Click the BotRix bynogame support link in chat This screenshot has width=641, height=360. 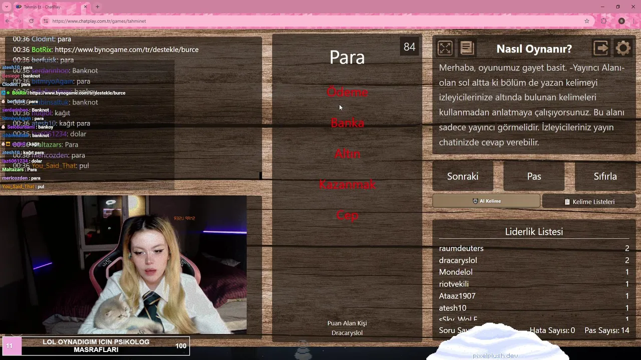point(126,49)
